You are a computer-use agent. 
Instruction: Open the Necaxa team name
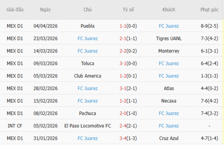(169, 101)
